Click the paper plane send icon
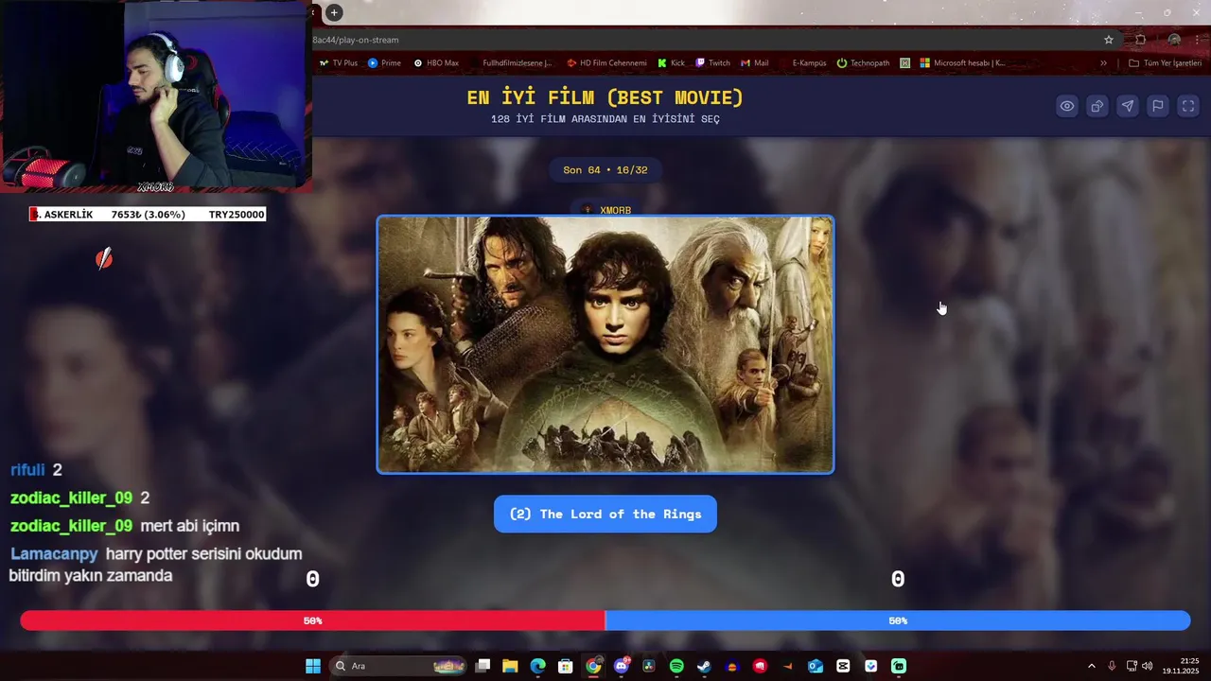This screenshot has width=1211, height=681. (1128, 106)
